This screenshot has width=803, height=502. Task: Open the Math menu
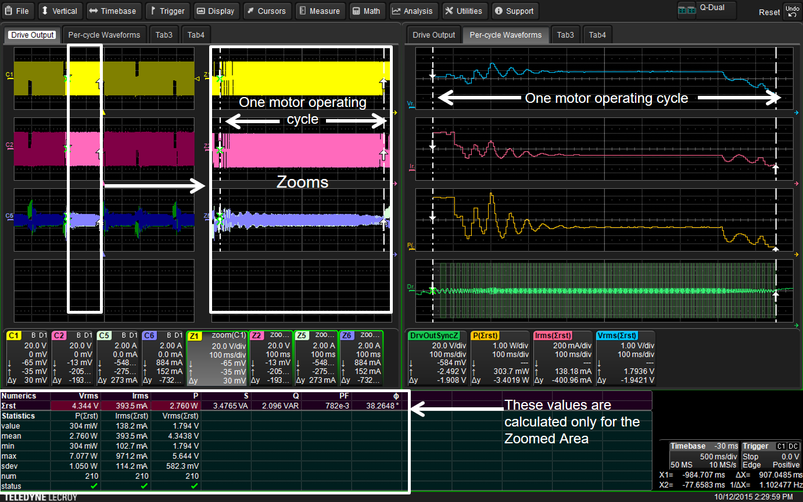click(x=367, y=10)
